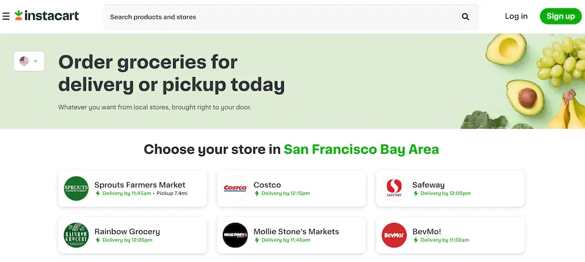Click the Instacart carrot logo
This screenshot has width=585, height=262.
19,16
